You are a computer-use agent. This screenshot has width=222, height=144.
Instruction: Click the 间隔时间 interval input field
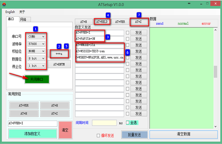pos(104,123)
